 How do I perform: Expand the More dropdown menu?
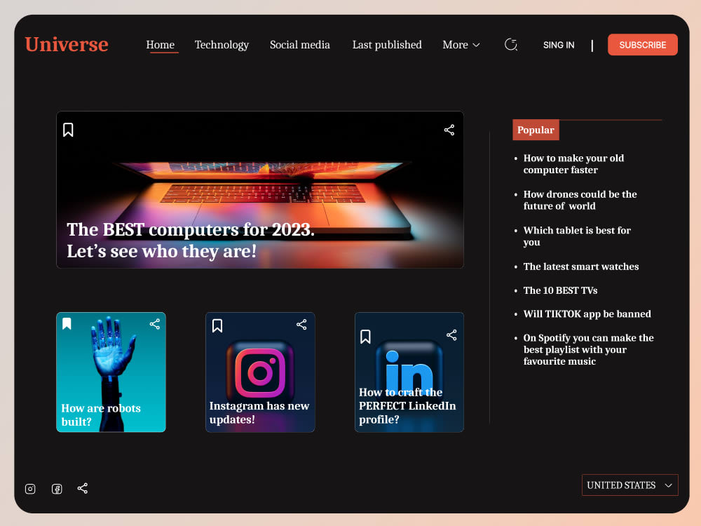[x=461, y=45]
